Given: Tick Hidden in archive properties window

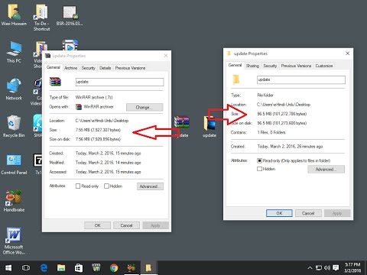Looking at the screenshot, I should 106,186.
